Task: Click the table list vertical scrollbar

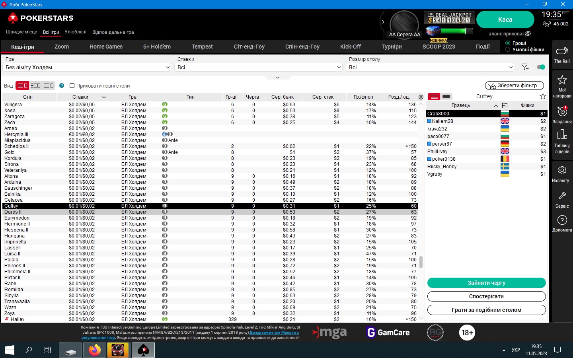Action: click(x=421, y=261)
